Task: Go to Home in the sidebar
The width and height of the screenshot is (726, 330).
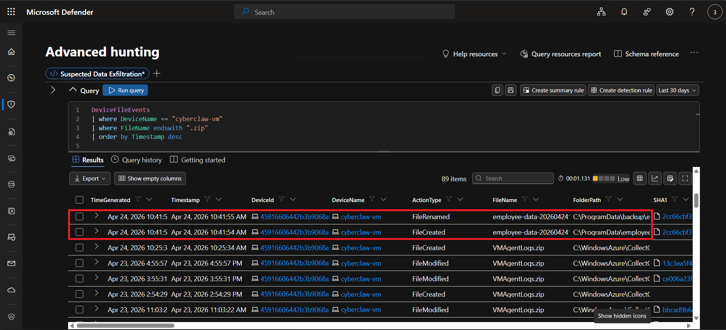Action: click(11, 51)
